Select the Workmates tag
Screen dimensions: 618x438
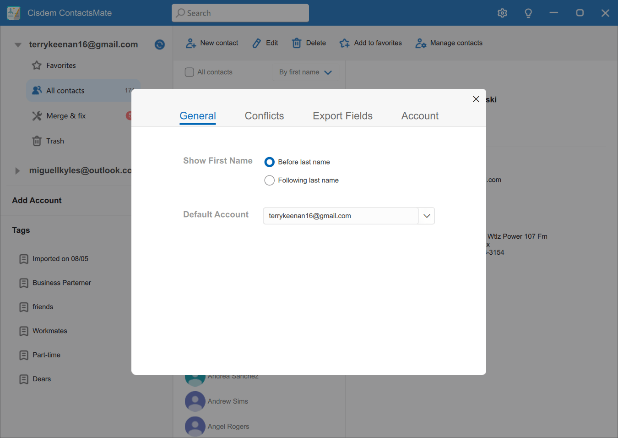(x=49, y=331)
